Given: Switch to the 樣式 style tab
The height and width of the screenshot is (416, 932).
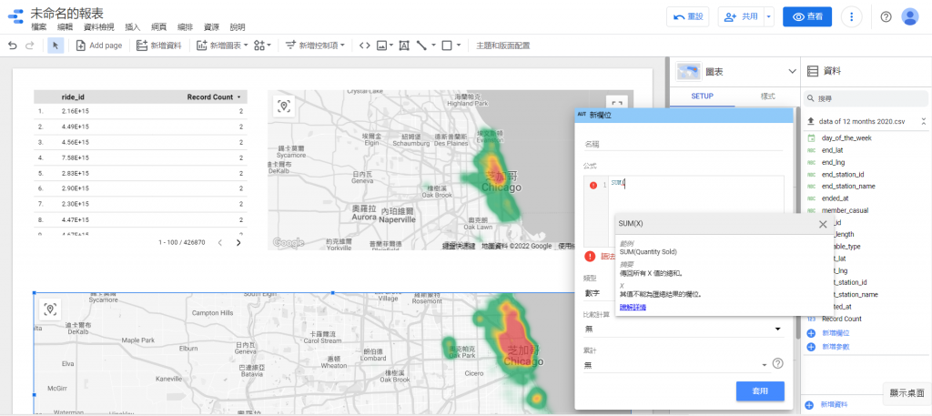Looking at the screenshot, I should 767,96.
